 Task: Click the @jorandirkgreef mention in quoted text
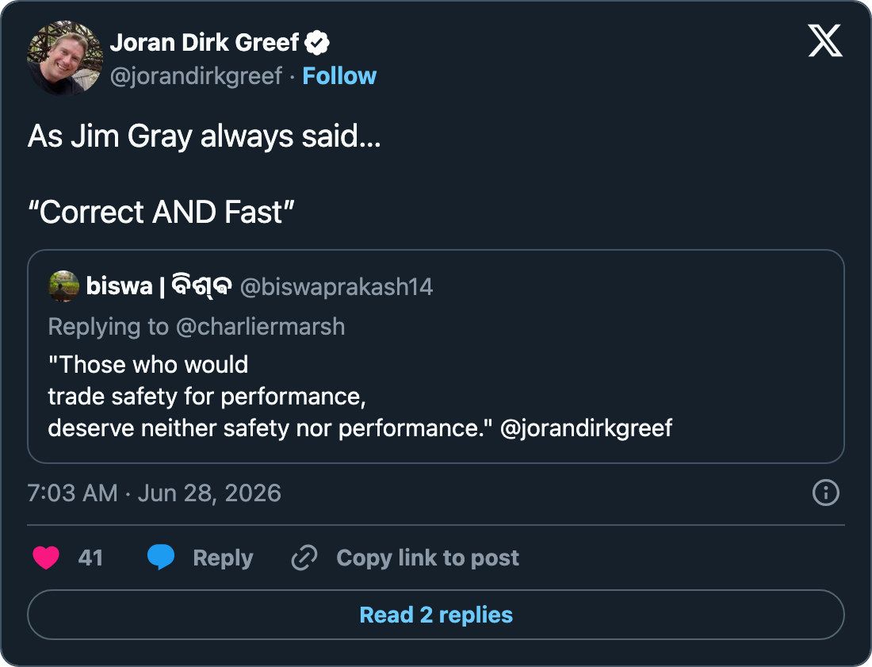coord(586,428)
